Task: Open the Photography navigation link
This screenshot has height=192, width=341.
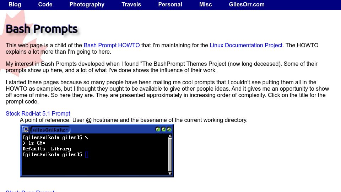Action: tap(87, 5)
